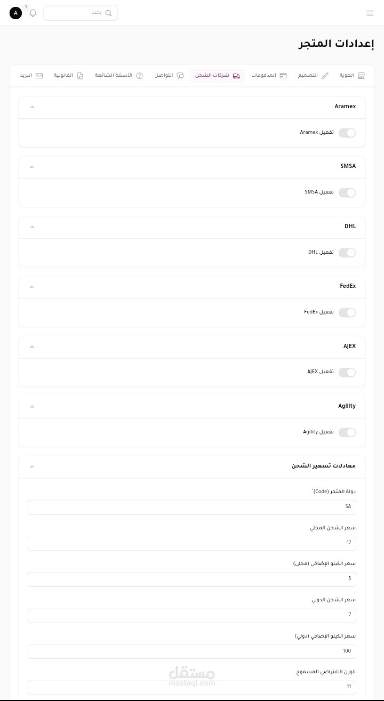This screenshot has height=701, width=384.
Task: Click the notifications bell icon
Action: click(33, 13)
